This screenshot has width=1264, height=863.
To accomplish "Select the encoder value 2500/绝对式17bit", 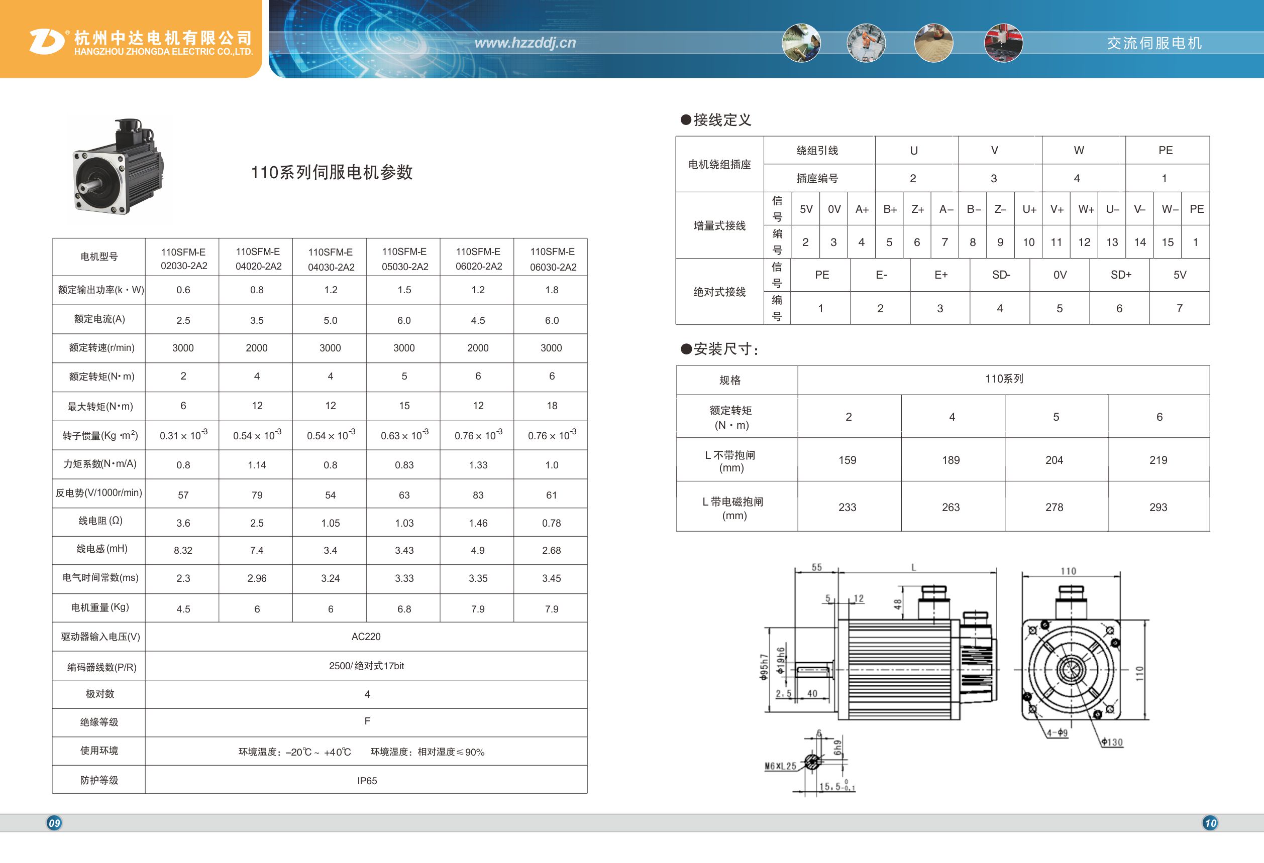I will click(x=367, y=666).
